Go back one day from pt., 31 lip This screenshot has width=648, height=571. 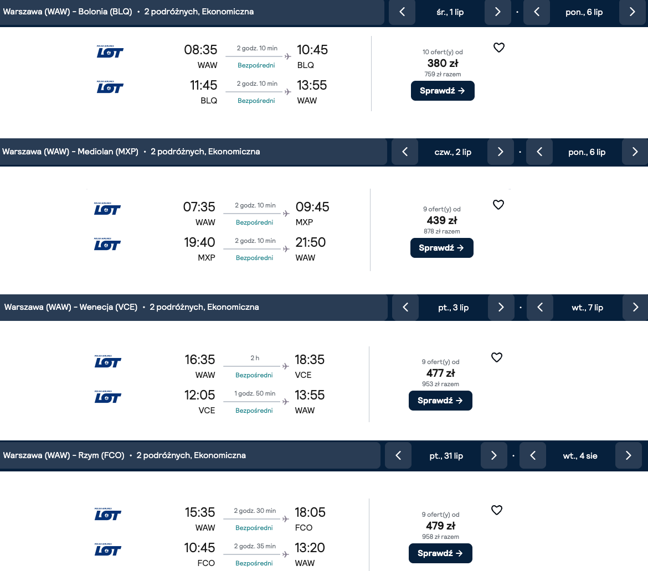pos(398,455)
